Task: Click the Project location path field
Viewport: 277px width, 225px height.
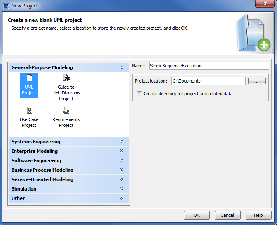Action: click(209, 81)
